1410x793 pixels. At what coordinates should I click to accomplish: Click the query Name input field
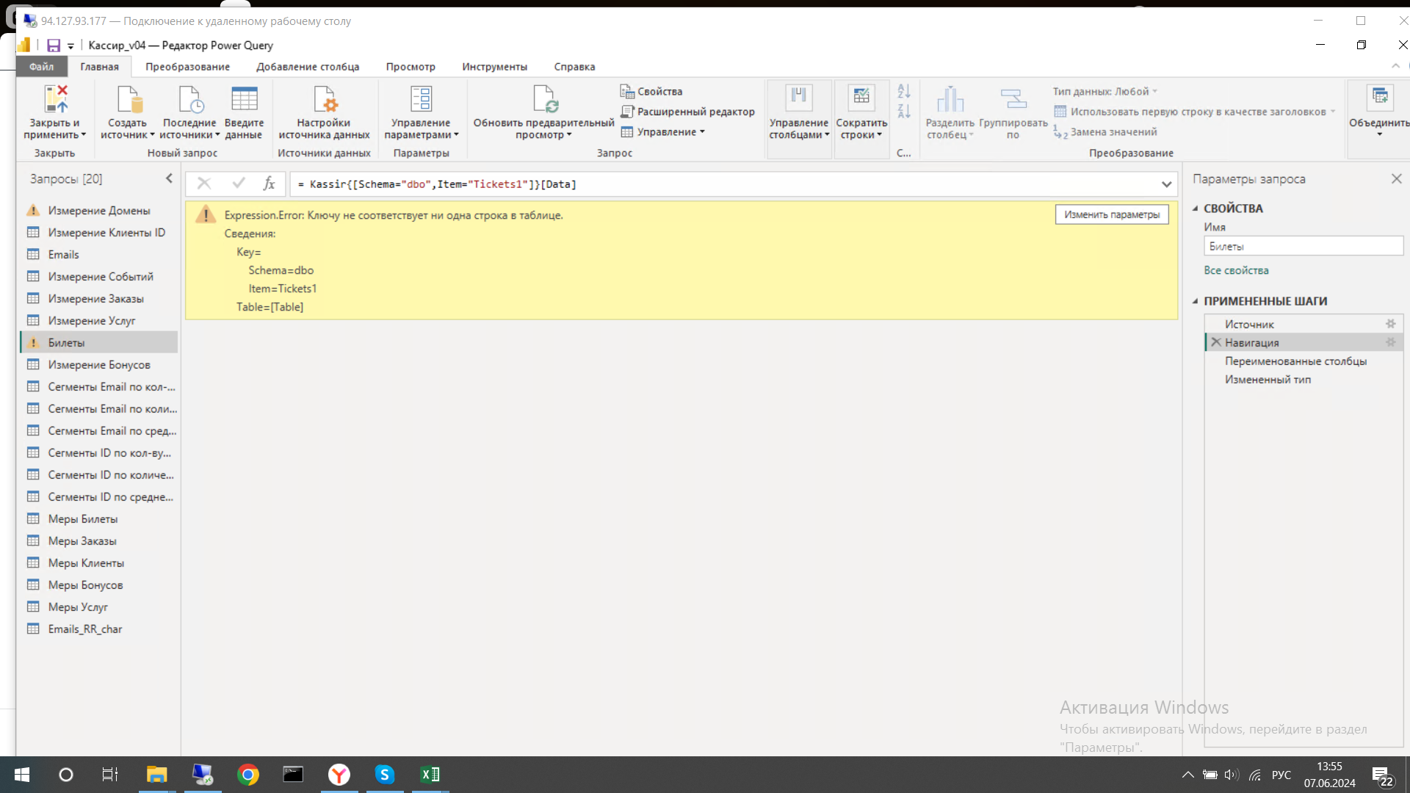point(1303,247)
